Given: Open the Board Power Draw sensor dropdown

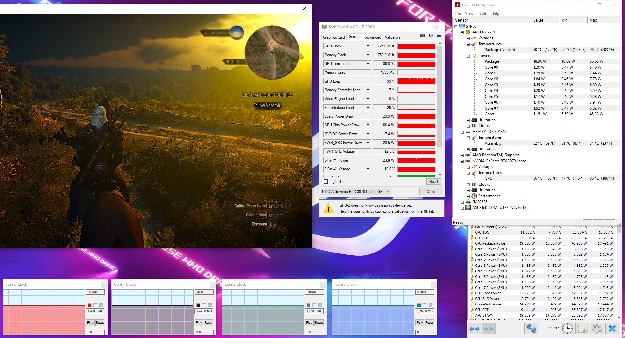Looking at the screenshot, I should pos(368,116).
